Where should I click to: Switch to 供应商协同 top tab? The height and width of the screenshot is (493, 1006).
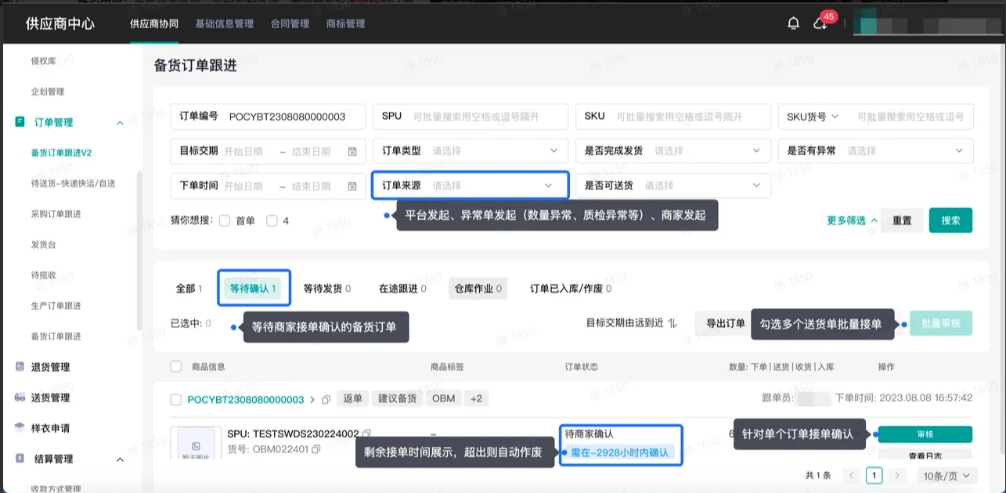(x=154, y=23)
